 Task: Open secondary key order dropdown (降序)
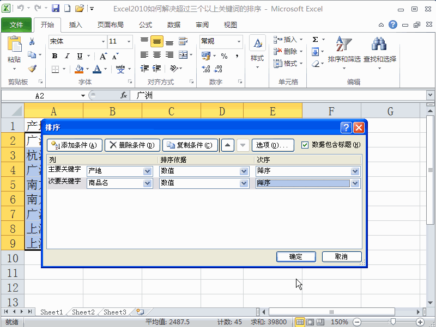(x=355, y=183)
